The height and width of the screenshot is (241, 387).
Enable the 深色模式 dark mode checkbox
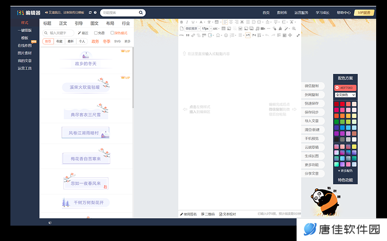pyautogui.click(x=112, y=33)
